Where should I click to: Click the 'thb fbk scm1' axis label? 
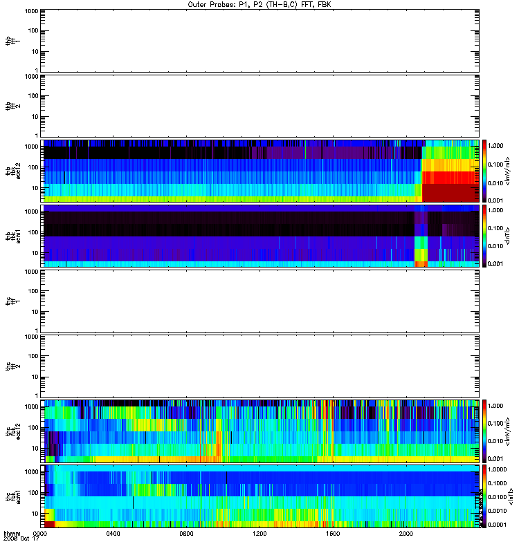(13, 236)
